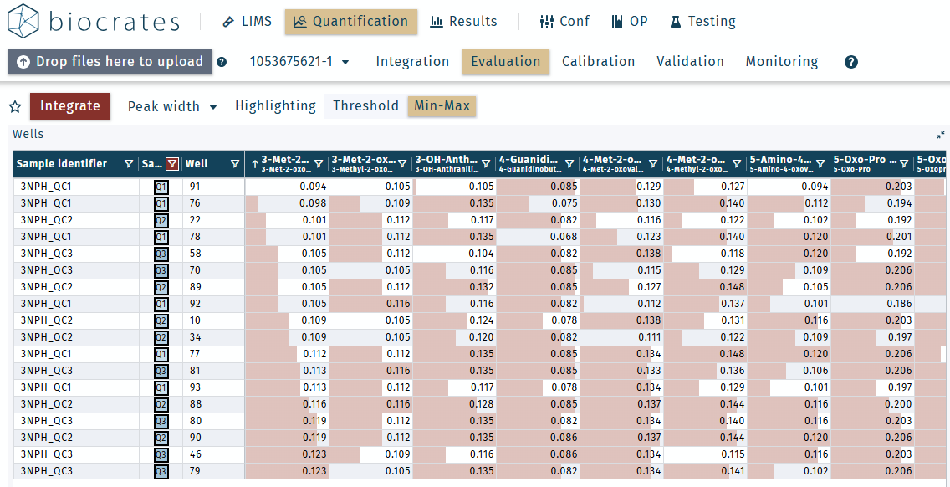This screenshot has height=487, width=950.
Task: Select the Evaluation tab
Action: click(x=505, y=62)
